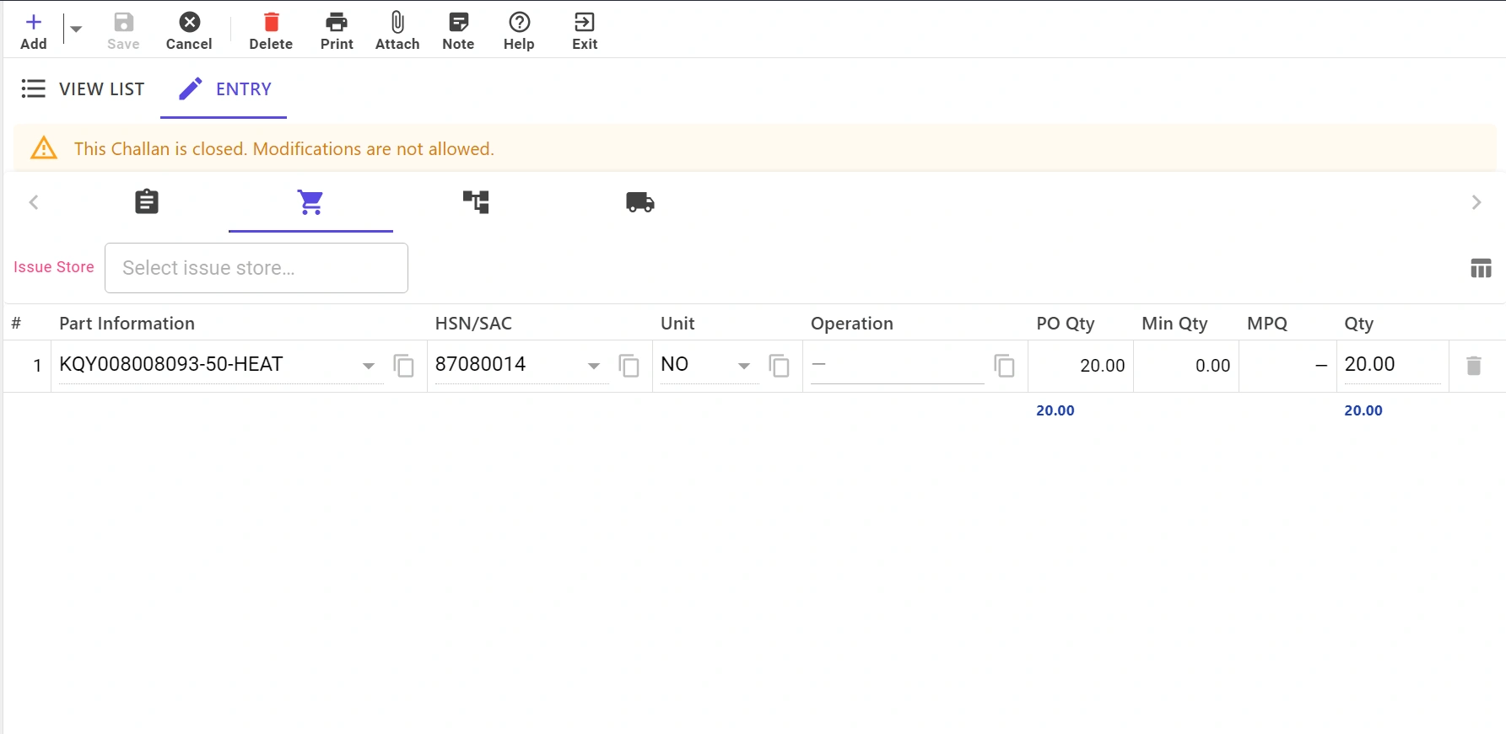Screen dimensions: 1506x734
Task: Copy the HSN/SAC value icon
Action: tap(629, 366)
